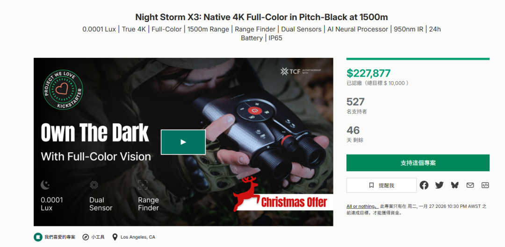The height and width of the screenshot is (247, 505).
Task: Share via the Bluesky butterfly icon
Action: click(454, 185)
